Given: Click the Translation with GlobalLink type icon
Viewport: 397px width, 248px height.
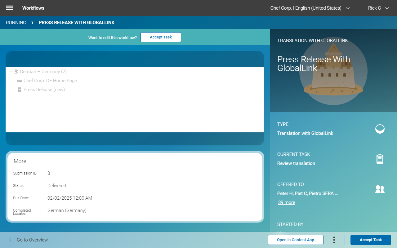Looking at the screenshot, I should [x=380, y=129].
